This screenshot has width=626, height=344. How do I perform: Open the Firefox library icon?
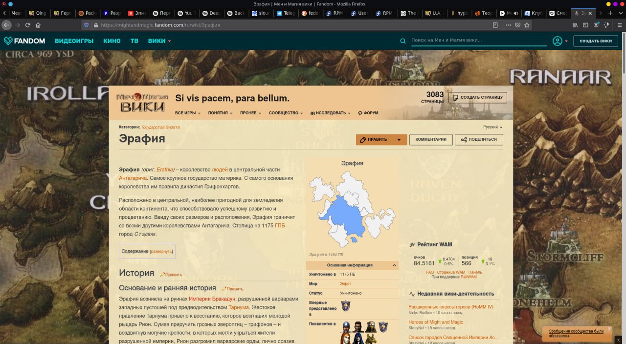pos(576,24)
